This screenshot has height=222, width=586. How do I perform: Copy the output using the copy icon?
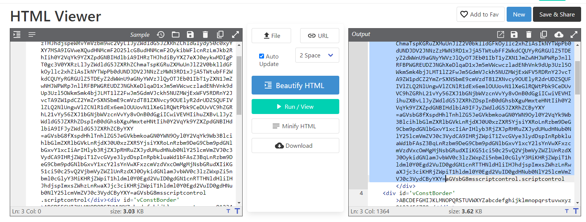(x=543, y=34)
